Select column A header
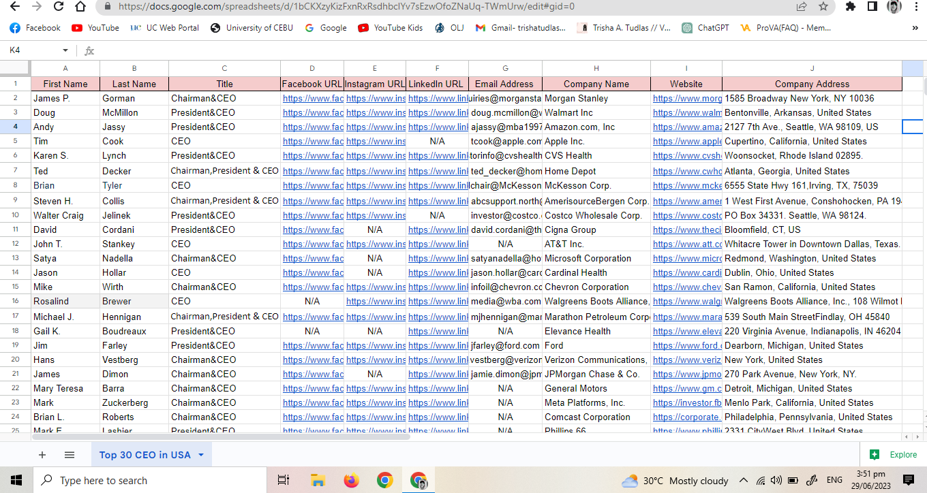The image size is (927, 493). tap(65, 68)
